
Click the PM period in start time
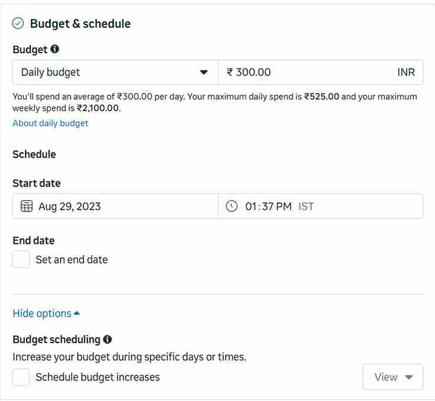click(x=283, y=206)
